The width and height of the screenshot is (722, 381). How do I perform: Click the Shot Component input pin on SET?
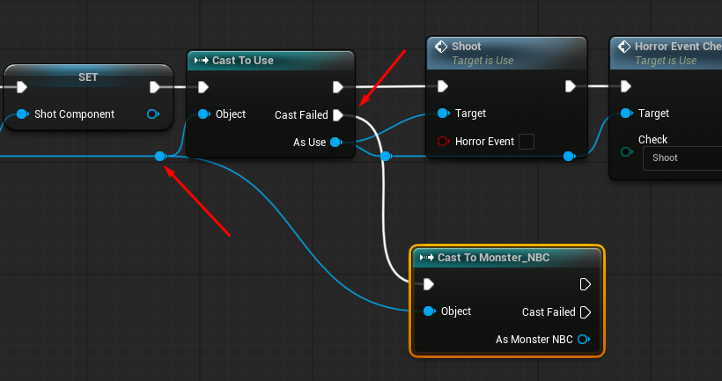(23, 114)
